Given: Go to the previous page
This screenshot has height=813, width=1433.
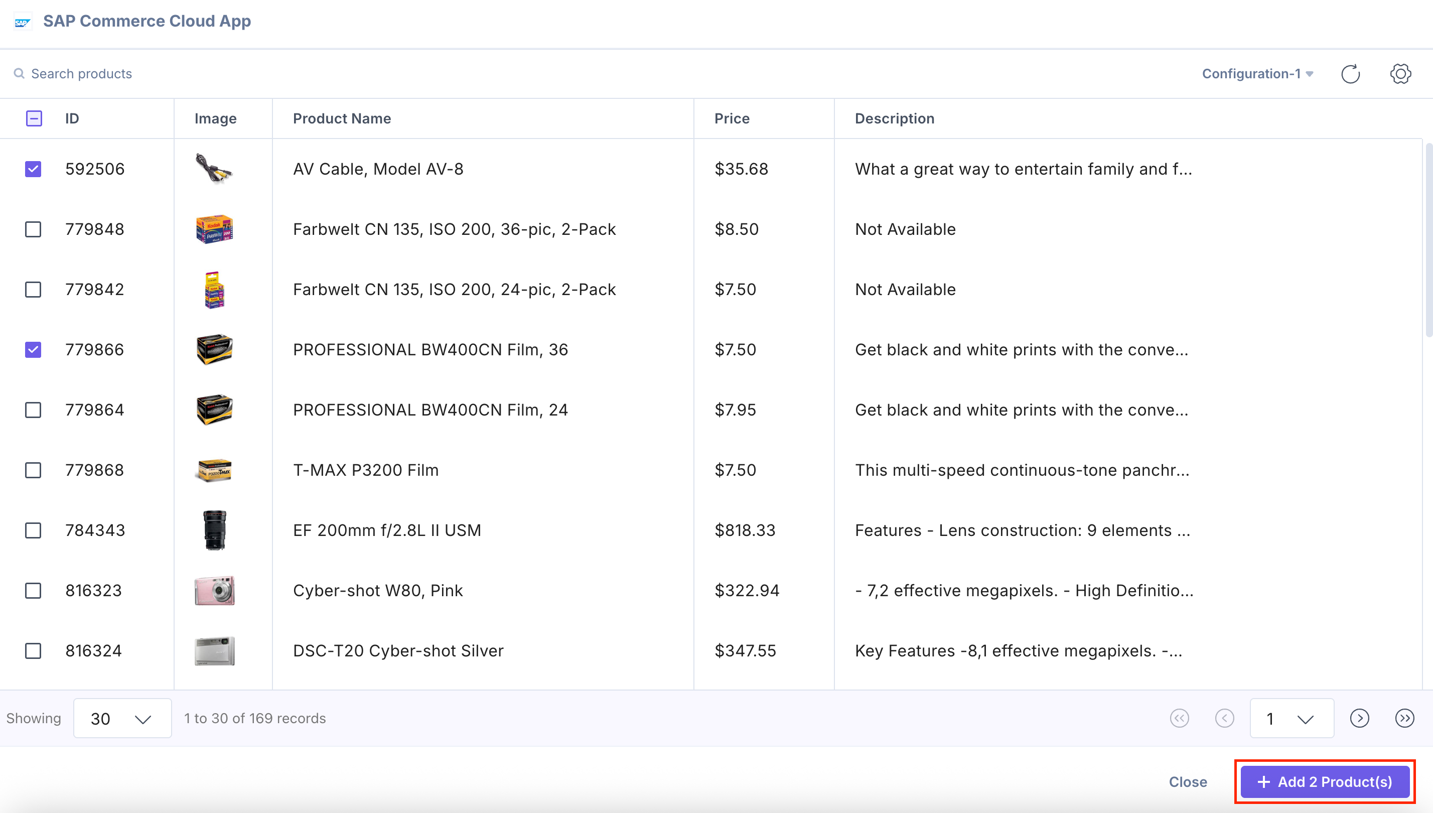Looking at the screenshot, I should click(1224, 718).
